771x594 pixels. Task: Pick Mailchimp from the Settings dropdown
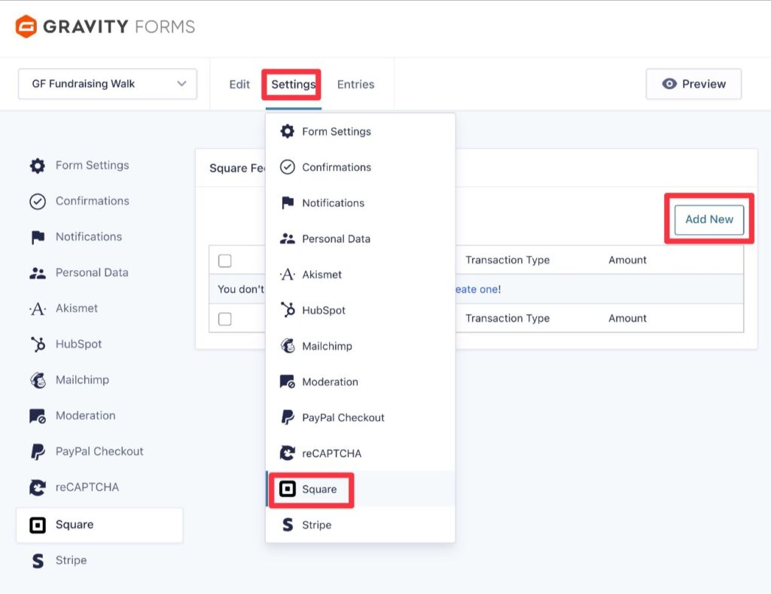(361, 346)
